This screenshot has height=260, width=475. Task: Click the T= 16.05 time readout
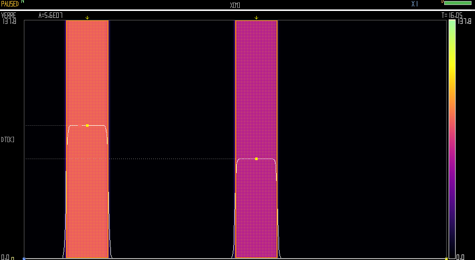pos(452,15)
